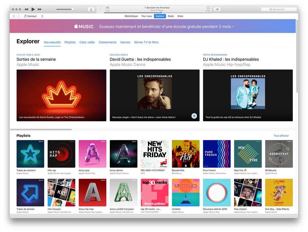
Task: Open the top 30 tracks Inrockuptibles cover
Action: pyautogui.click(x=155, y=193)
